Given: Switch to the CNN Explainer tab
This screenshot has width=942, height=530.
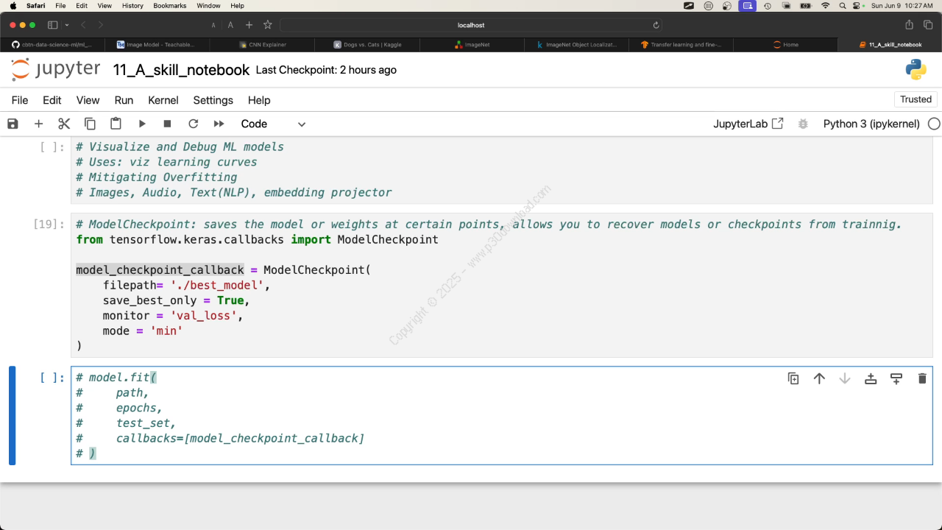Looking at the screenshot, I should [x=263, y=44].
